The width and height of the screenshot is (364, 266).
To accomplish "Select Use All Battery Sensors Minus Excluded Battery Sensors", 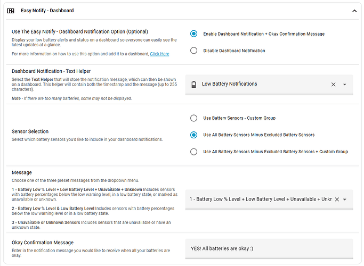I will coord(194,135).
